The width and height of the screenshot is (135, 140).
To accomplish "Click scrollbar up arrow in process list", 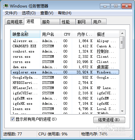I will point(122,33).
